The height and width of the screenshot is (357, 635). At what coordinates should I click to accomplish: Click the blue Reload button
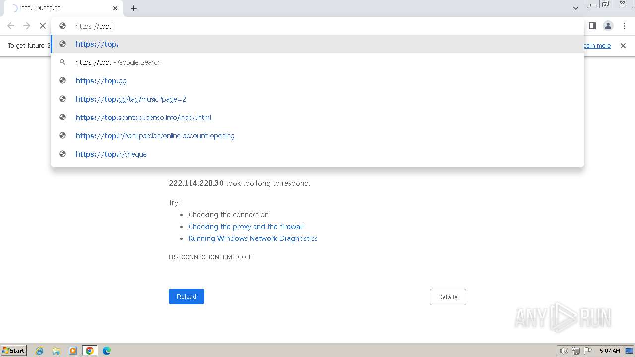click(187, 297)
